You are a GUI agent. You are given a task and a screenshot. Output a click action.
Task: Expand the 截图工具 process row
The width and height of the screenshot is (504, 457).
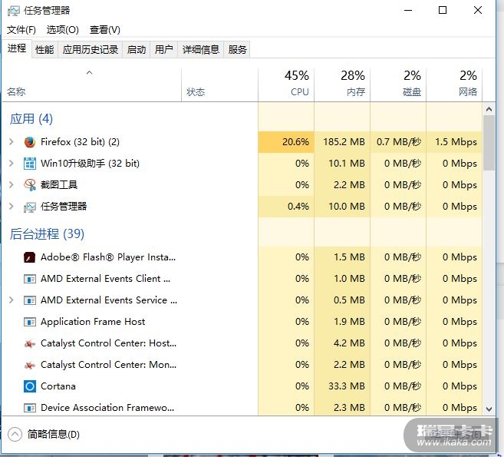click(x=12, y=185)
